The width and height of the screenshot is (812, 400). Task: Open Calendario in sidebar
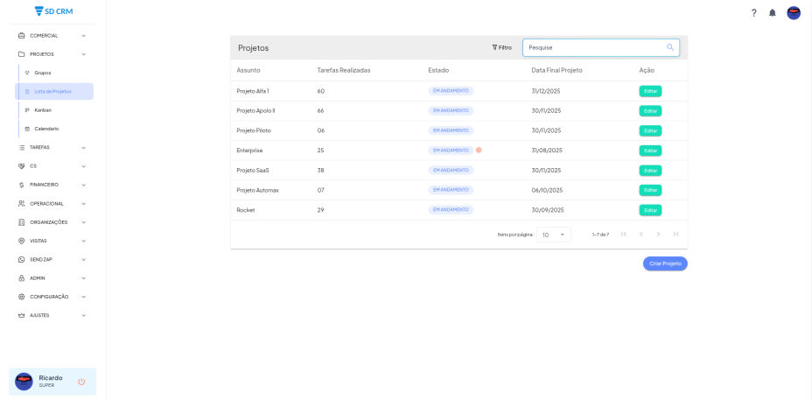pyautogui.click(x=46, y=129)
